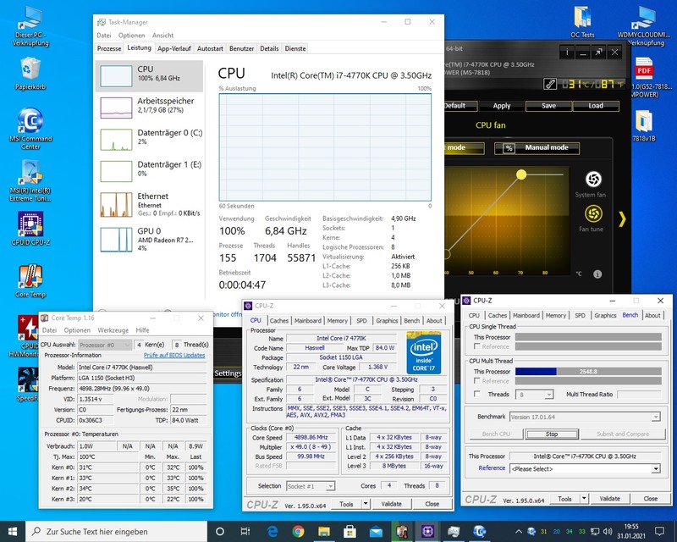This screenshot has width=677, height=542.
Task: Open the 7818v1B desktop folder icon
Action: coord(644,125)
